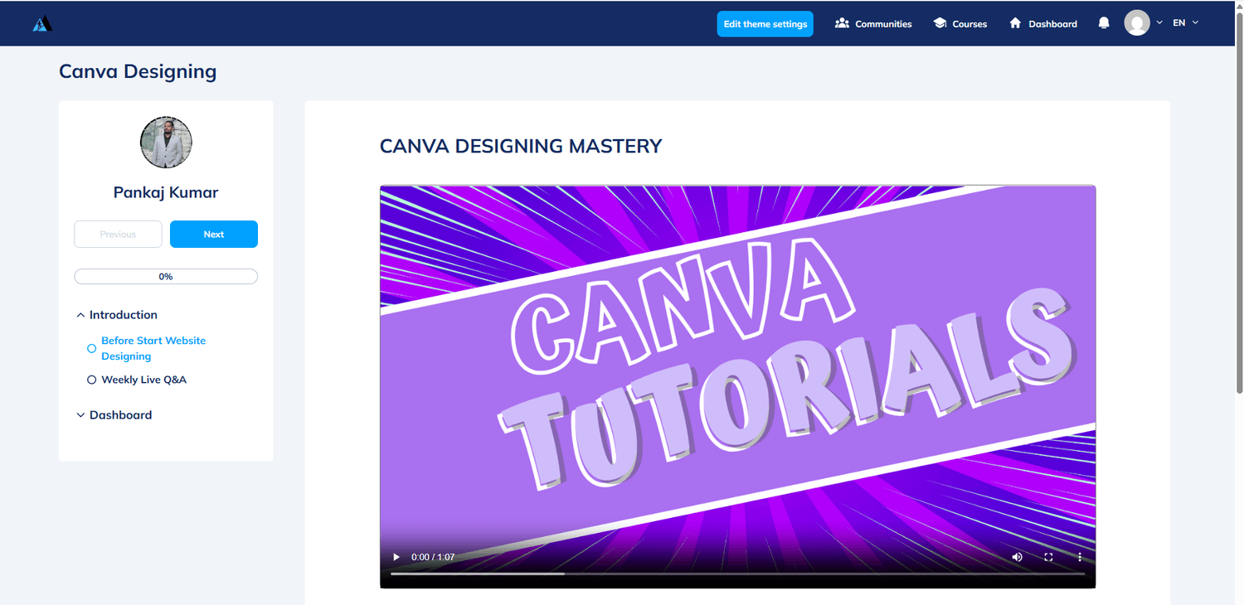Seek on the video progress bar

(x=737, y=574)
